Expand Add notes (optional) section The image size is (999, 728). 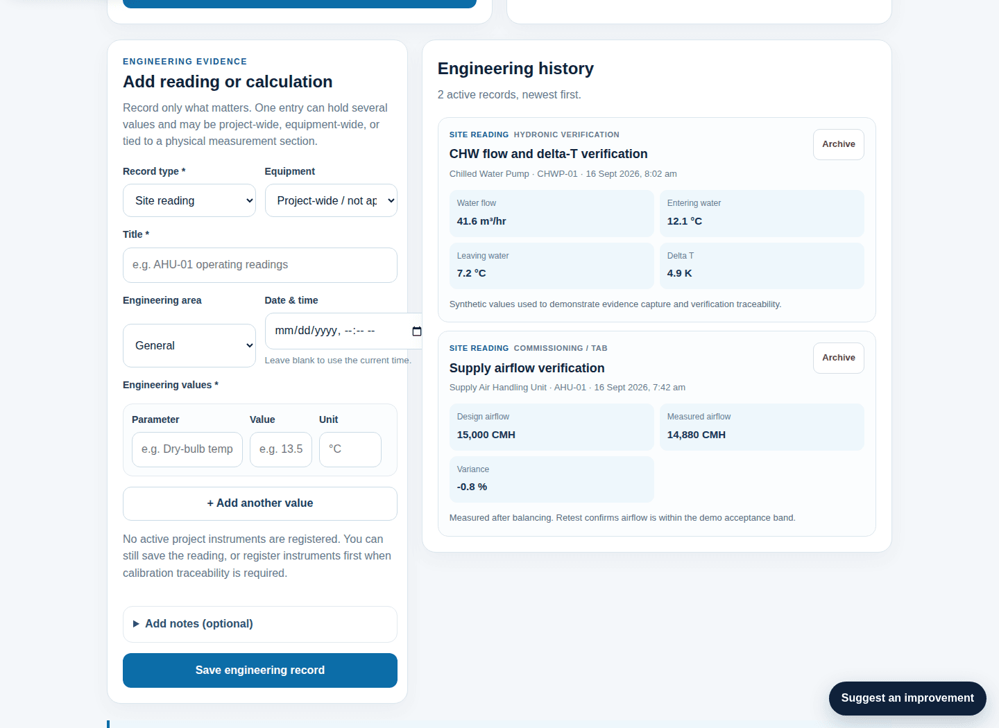pos(260,624)
